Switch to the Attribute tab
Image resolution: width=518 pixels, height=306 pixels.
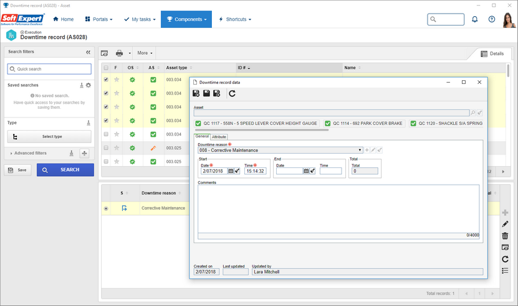[x=219, y=136]
